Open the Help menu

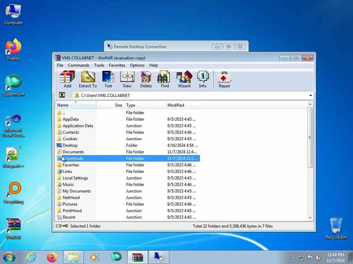point(153,65)
